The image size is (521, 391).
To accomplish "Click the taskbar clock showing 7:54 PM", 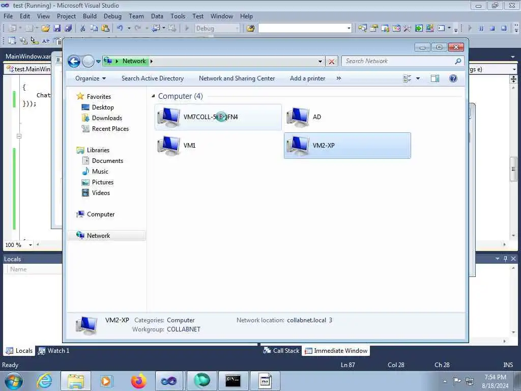I will [x=495, y=381].
